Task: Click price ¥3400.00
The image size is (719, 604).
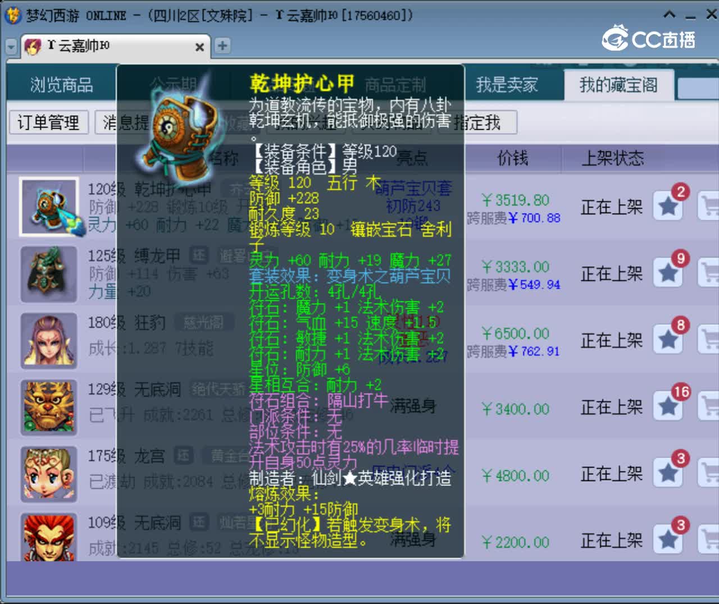Action: pyautogui.click(x=516, y=409)
